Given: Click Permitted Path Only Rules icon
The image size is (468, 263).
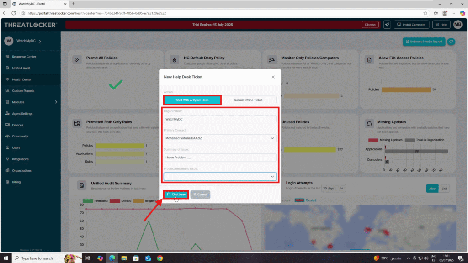Looking at the screenshot, I should pos(77,123).
